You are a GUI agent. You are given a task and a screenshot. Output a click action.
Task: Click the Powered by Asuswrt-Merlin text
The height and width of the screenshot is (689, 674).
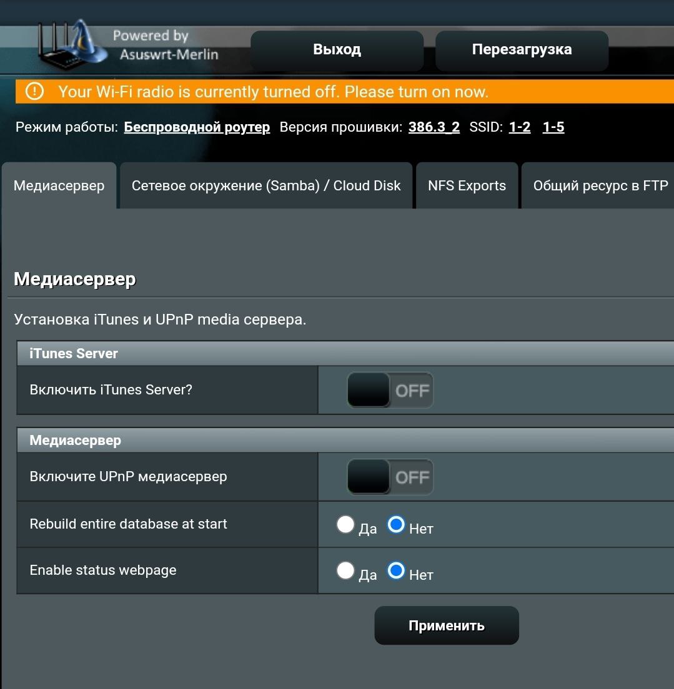click(x=166, y=45)
